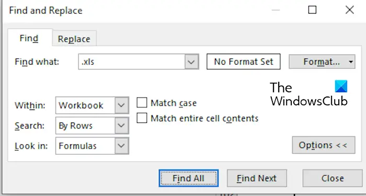The height and width of the screenshot is (196, 366).
Task: Enable the Match case checkbox
Action: coord(142,103)
